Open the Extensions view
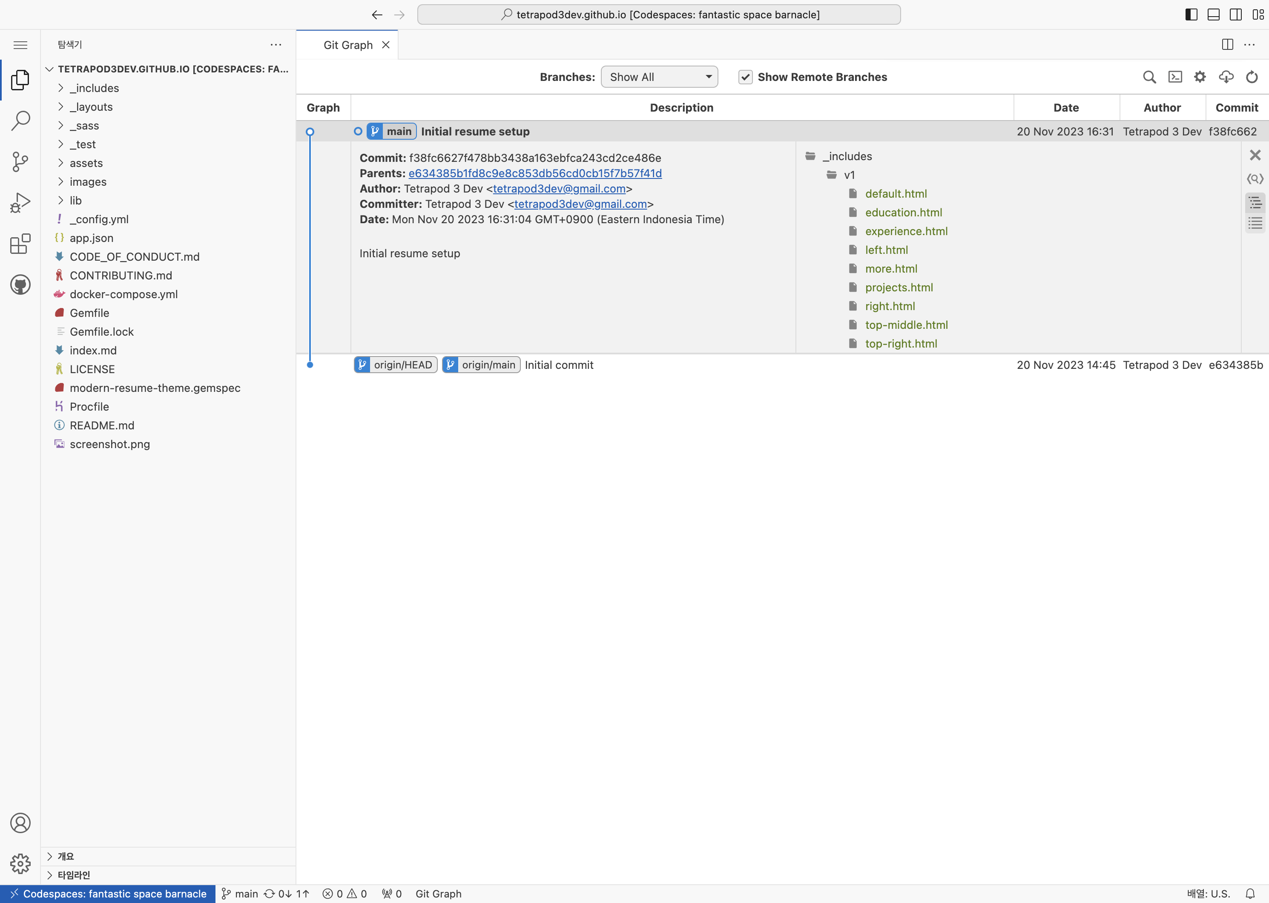 pos(20,244)
